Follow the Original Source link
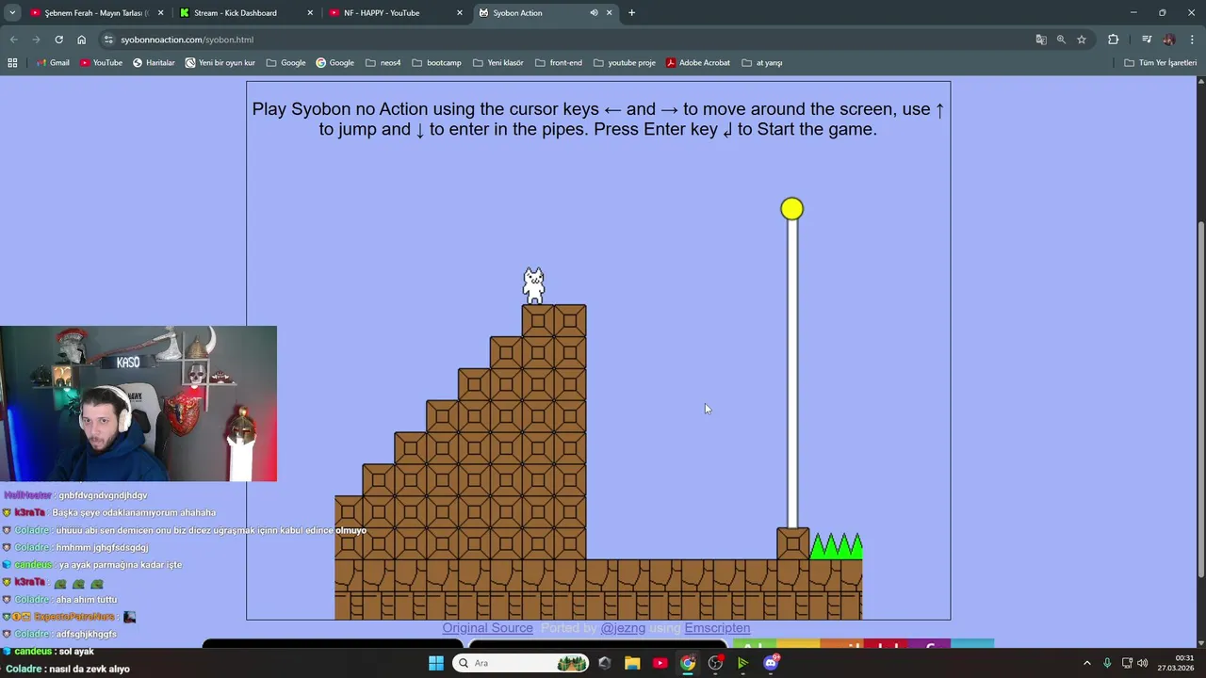 [487, 628]
